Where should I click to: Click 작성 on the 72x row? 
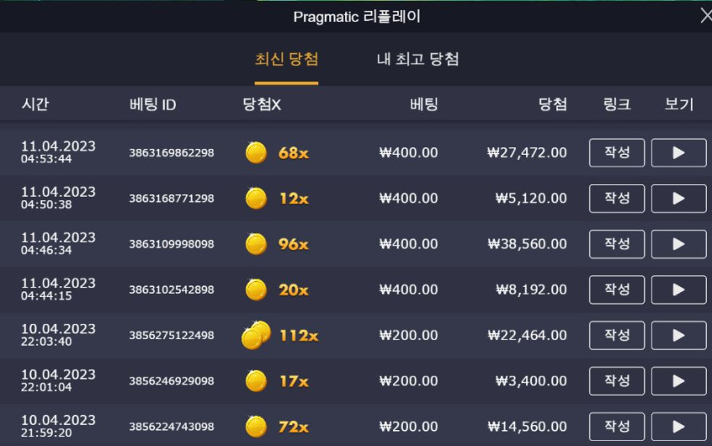coord(617,427)
